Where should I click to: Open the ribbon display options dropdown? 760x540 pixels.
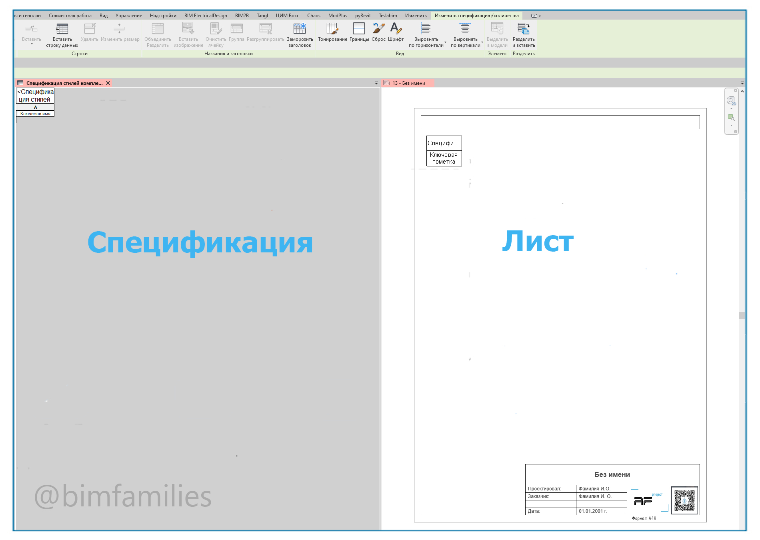coord(536,16)
